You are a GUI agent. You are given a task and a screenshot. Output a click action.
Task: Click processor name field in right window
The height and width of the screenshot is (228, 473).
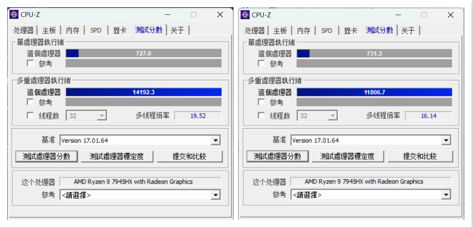[x=371, y=182]
